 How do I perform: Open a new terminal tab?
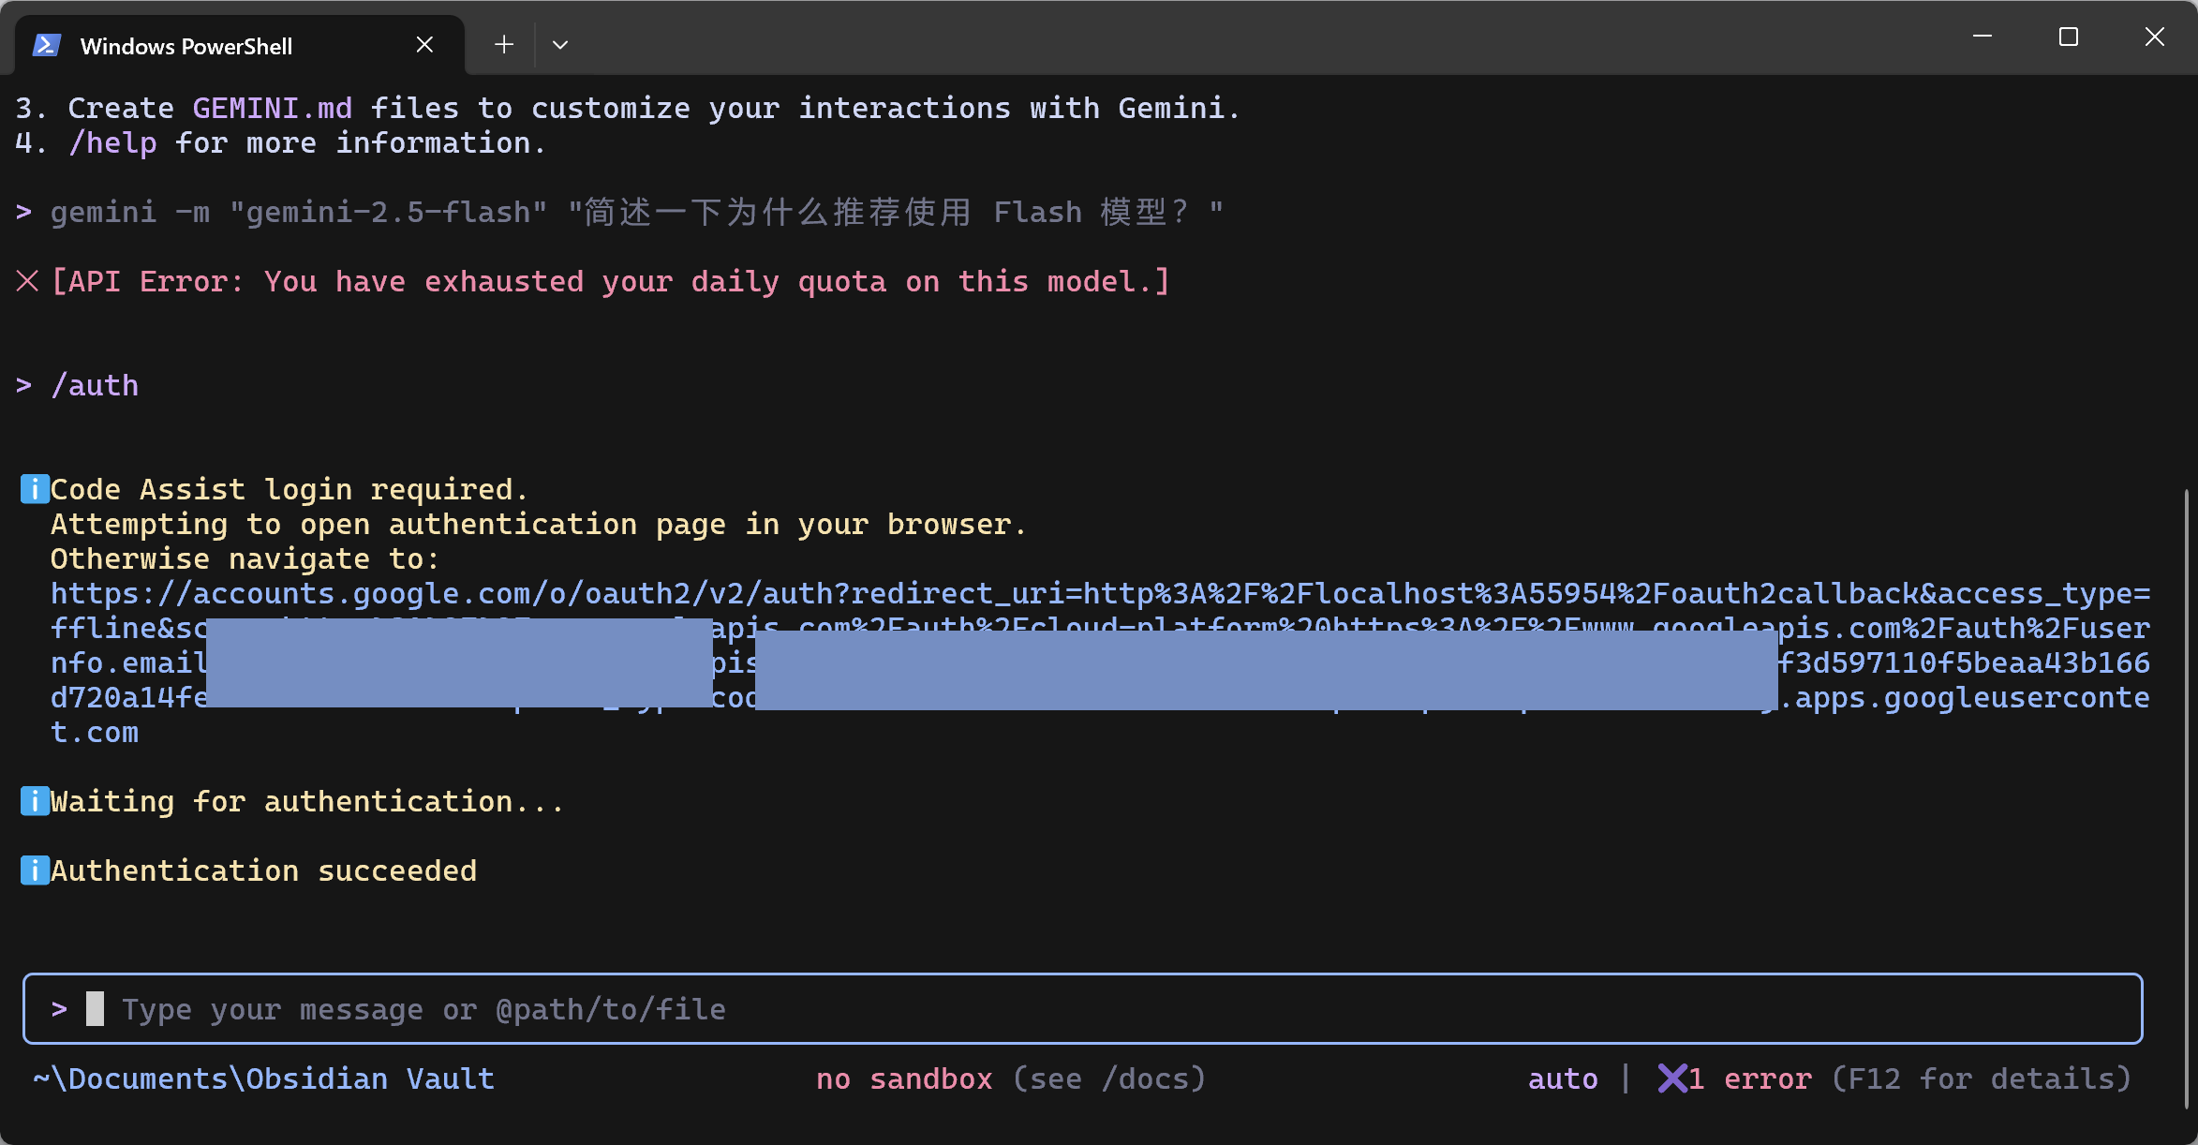[x=504, y=45]
